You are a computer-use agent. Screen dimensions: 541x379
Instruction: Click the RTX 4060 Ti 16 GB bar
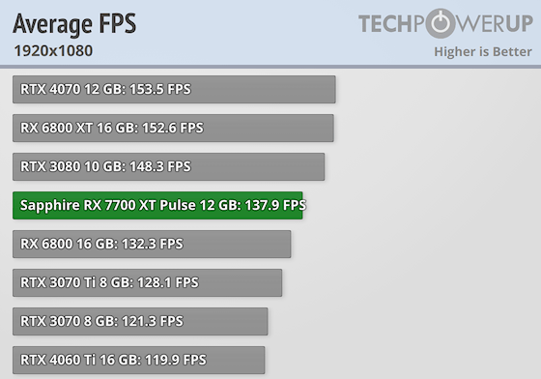(139, 360)
